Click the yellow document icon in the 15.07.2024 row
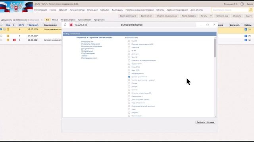The width and height of the screenshot is (254, 142). click(x=8, y=29)
